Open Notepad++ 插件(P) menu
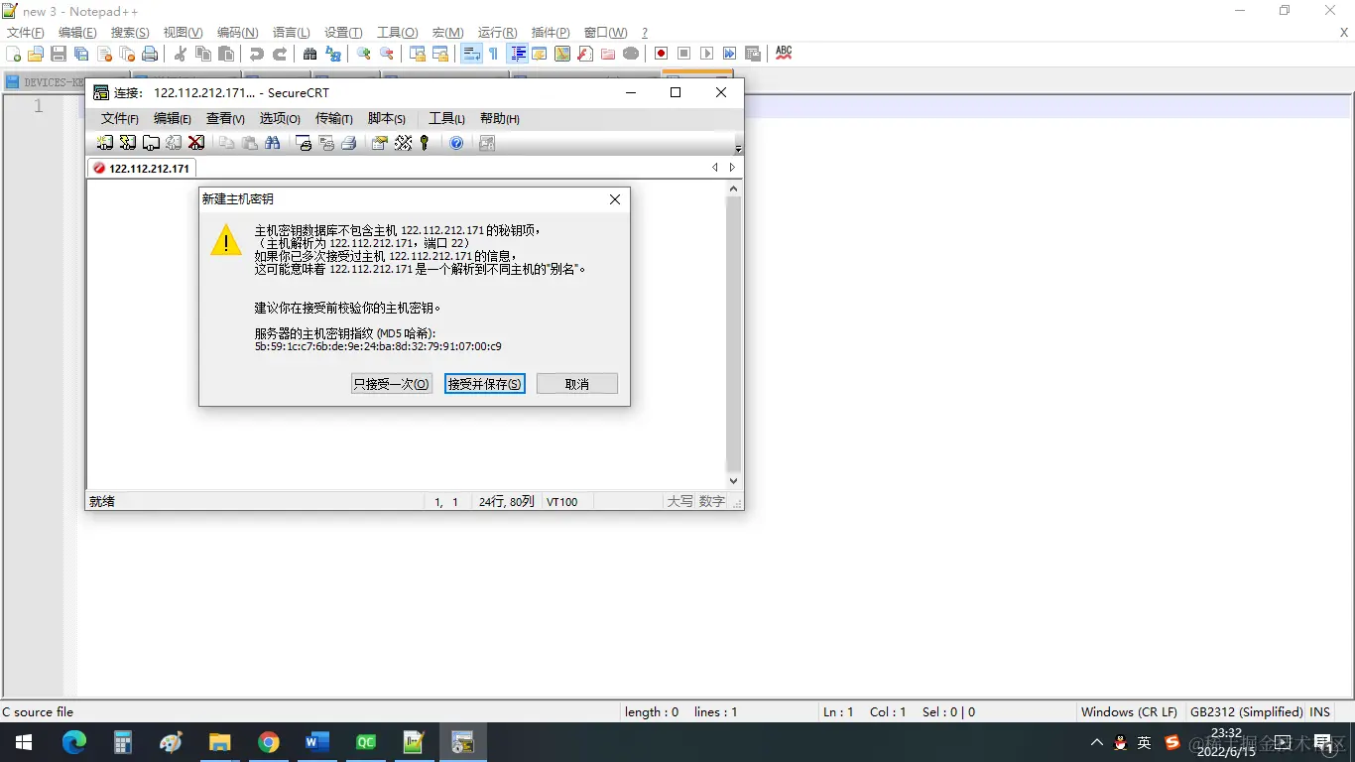The height and width of the screenshot is (762, 1355). pos(551,33)
